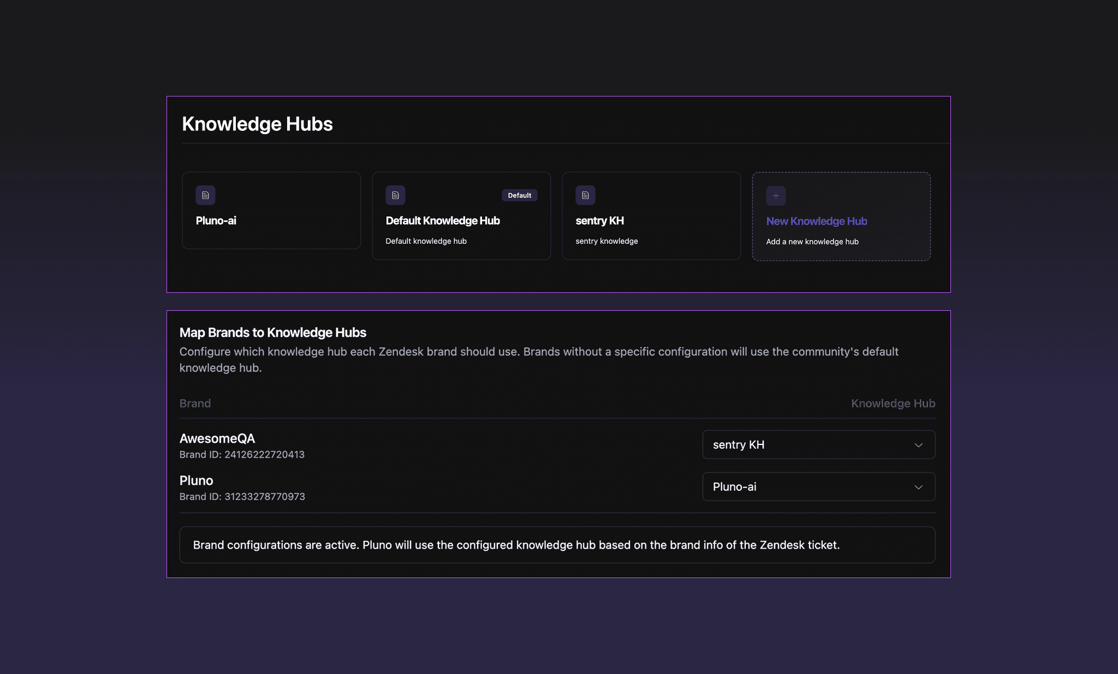This screenshot has height=674, width=1118.
Task: Select the AwesomeQA brand row
Action: tap(216, 438)
